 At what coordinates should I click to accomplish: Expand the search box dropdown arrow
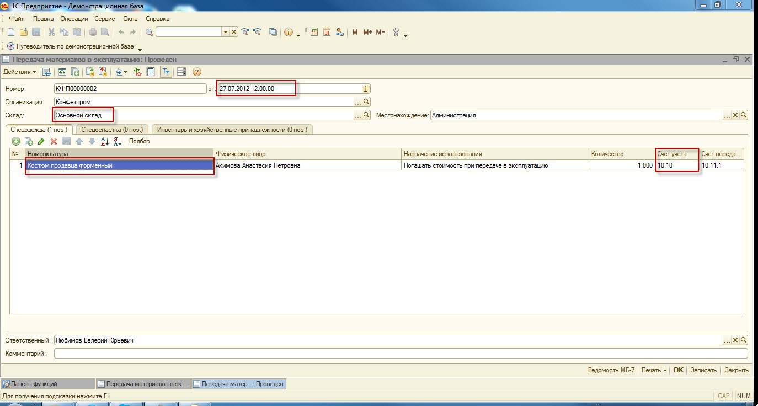pos(225,32)
